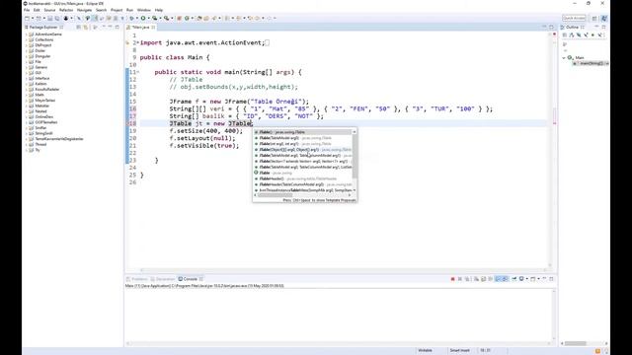Click the Link with Editor icon in Package Explorer
Screen dimensions: 632x355
click(x=86, y=27)
